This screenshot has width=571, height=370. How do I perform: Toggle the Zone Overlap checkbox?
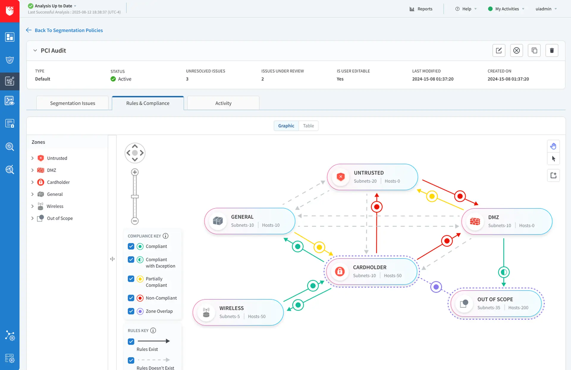(131, 311)
